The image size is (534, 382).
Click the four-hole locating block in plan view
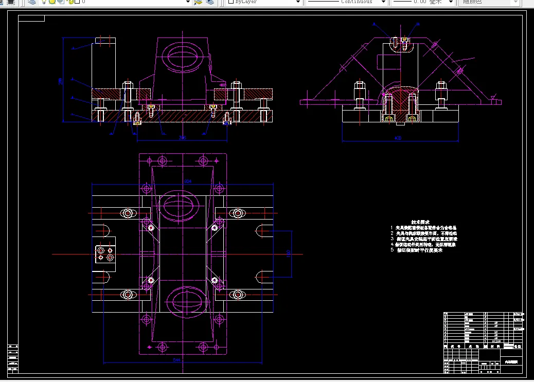[x=105, y=254]
